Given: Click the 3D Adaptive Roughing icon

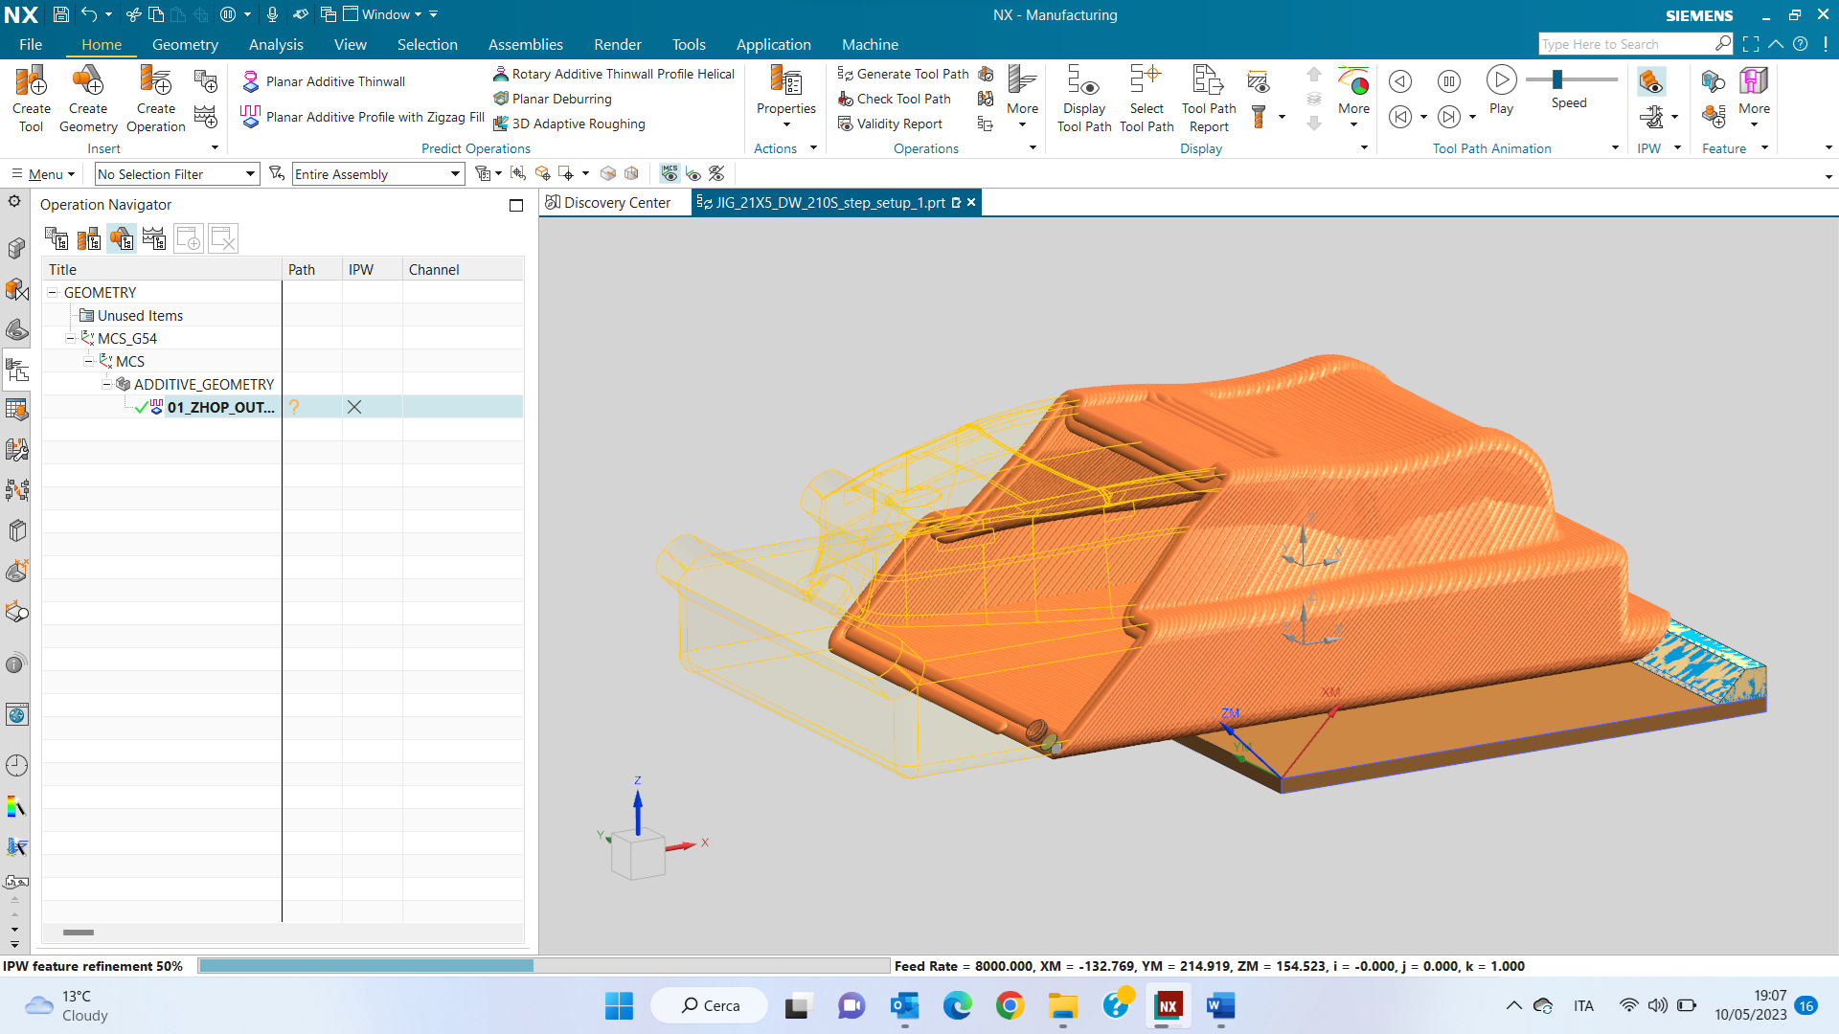Looking at the screenshot, I should (x=501, y=124).
